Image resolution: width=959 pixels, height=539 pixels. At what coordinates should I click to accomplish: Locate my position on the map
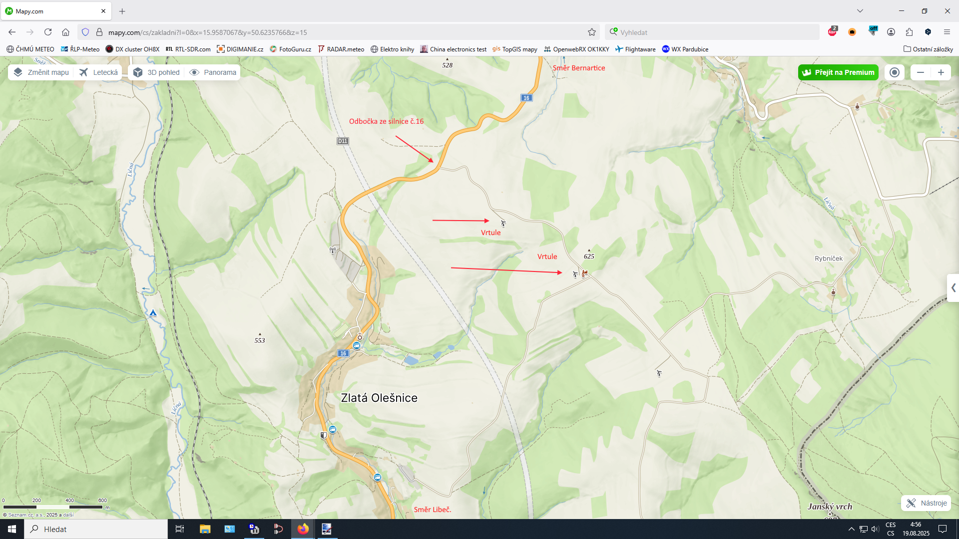coord(895,72)
